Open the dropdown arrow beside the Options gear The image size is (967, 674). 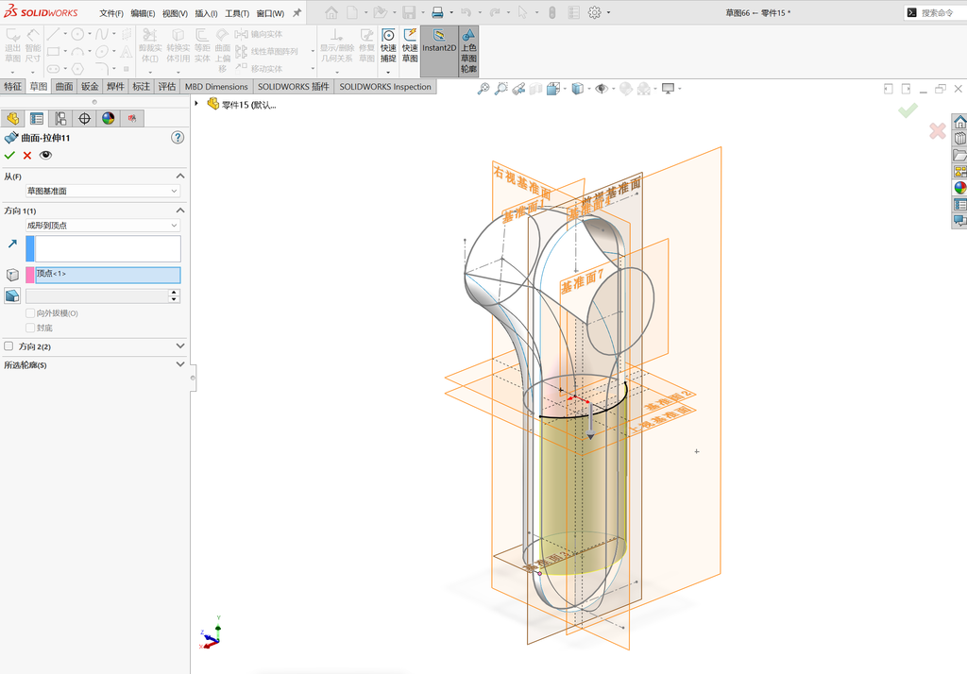(x=609, y=12)
